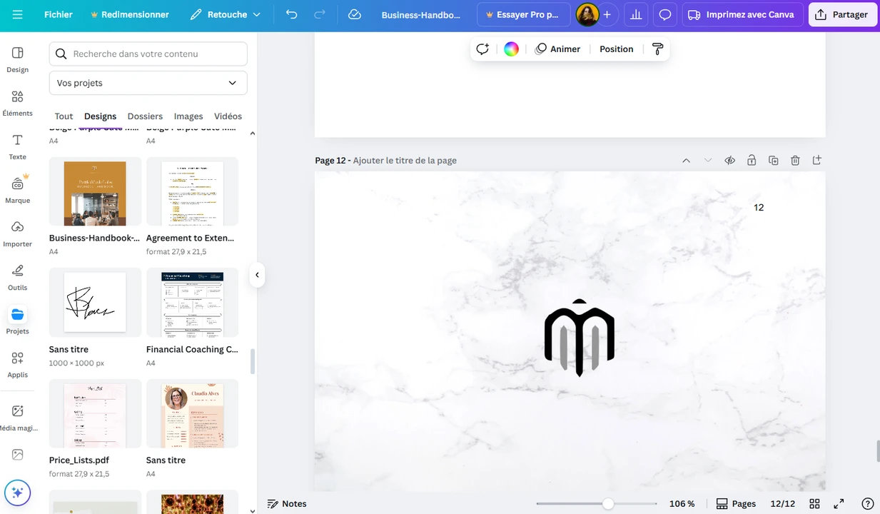Open the Financial Coaching design thumbnail
This screenshot has height=514, width=880.
click(192, 302)
